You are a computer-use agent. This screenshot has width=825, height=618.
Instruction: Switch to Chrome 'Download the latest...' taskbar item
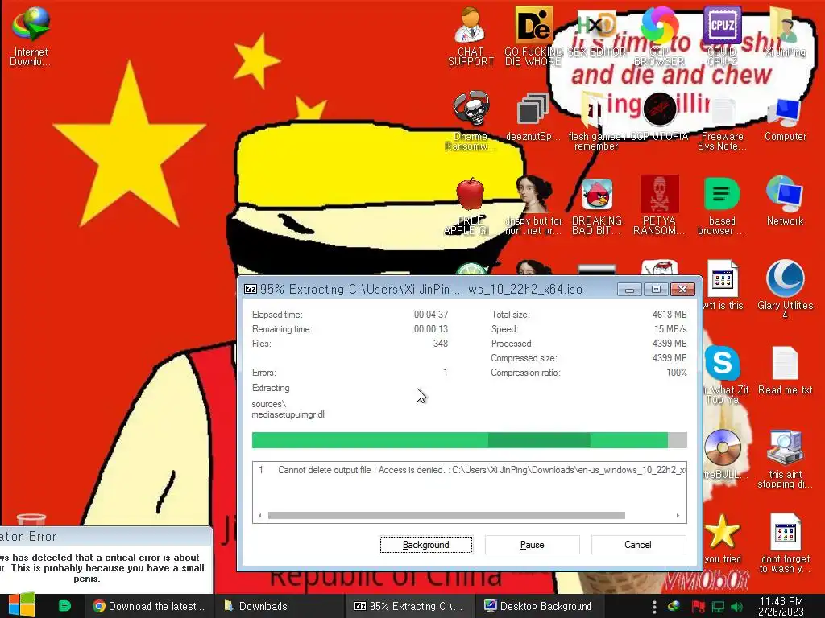pos(149,606)
